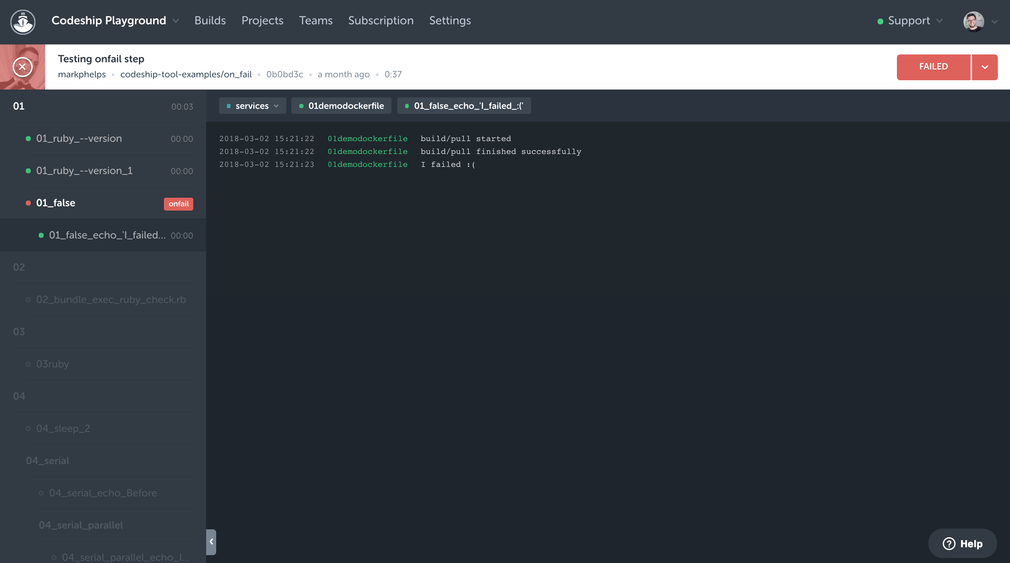Open the Help widget

coord(962,543)
